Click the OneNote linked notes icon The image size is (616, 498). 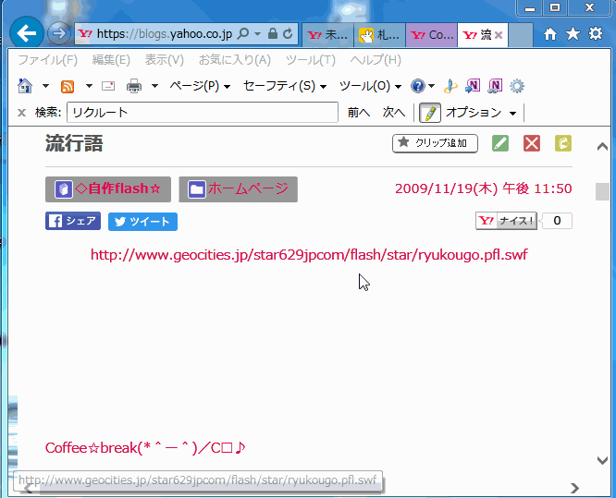[x=495, y=86]
